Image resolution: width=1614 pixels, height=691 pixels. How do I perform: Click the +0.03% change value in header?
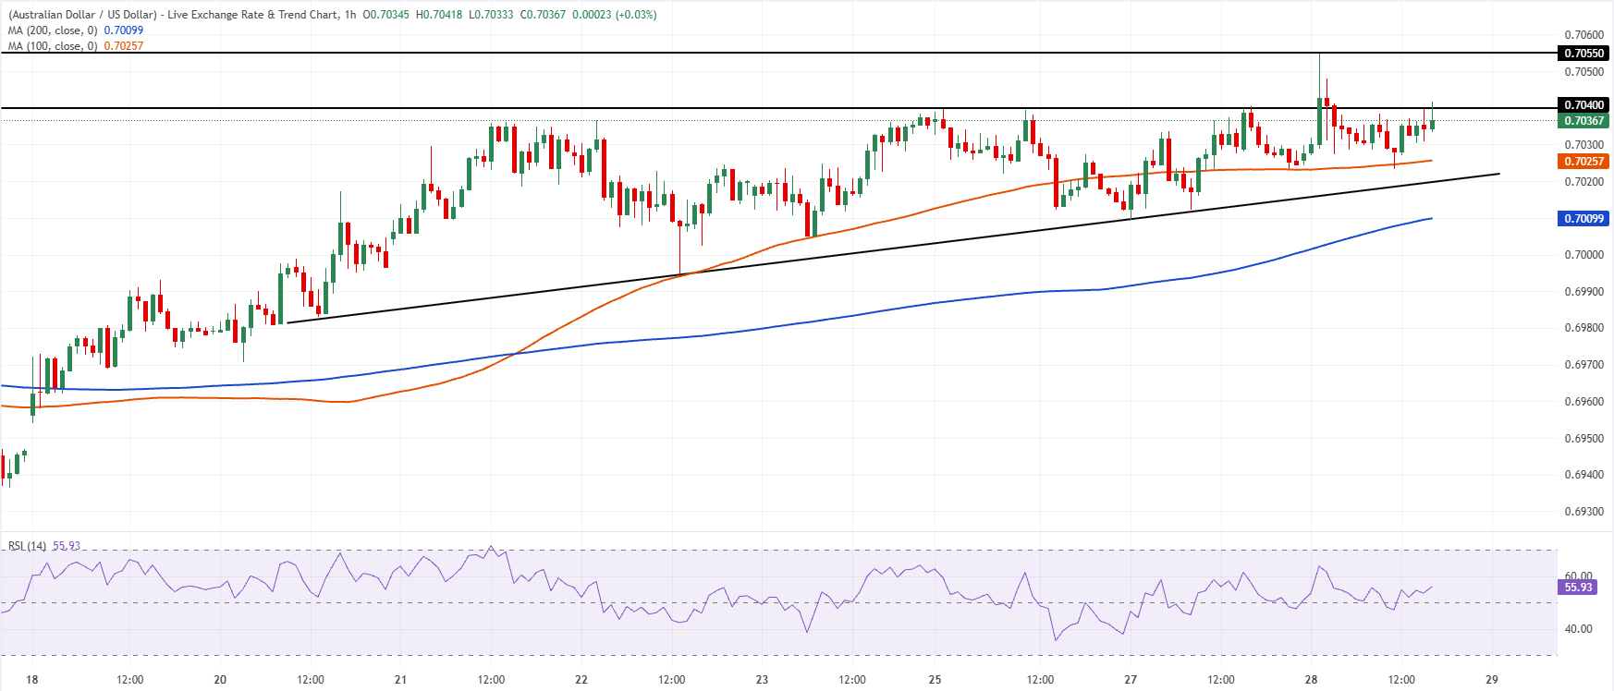635,15
